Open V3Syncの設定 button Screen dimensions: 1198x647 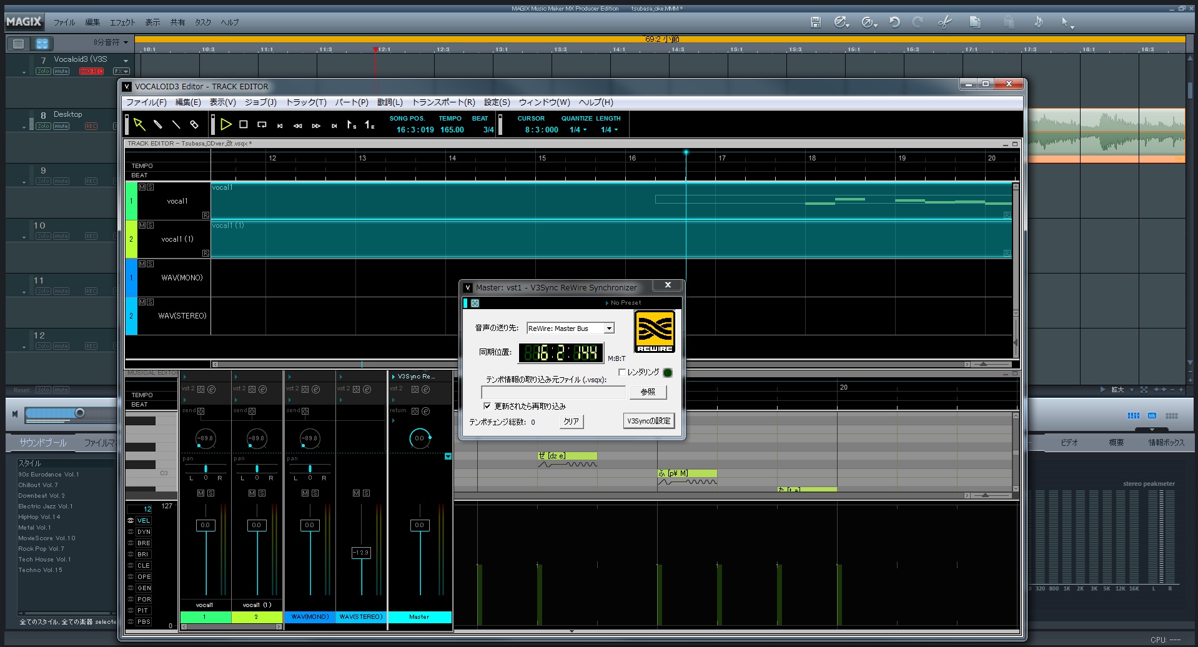pos(649,421)
